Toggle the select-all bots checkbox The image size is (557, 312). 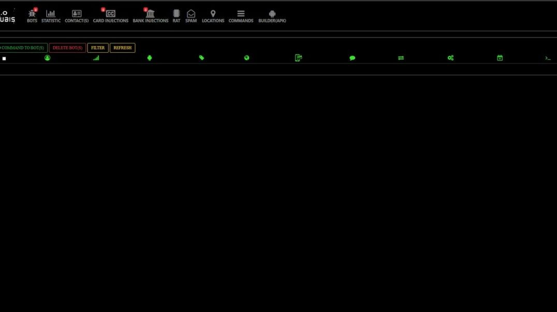4,58
